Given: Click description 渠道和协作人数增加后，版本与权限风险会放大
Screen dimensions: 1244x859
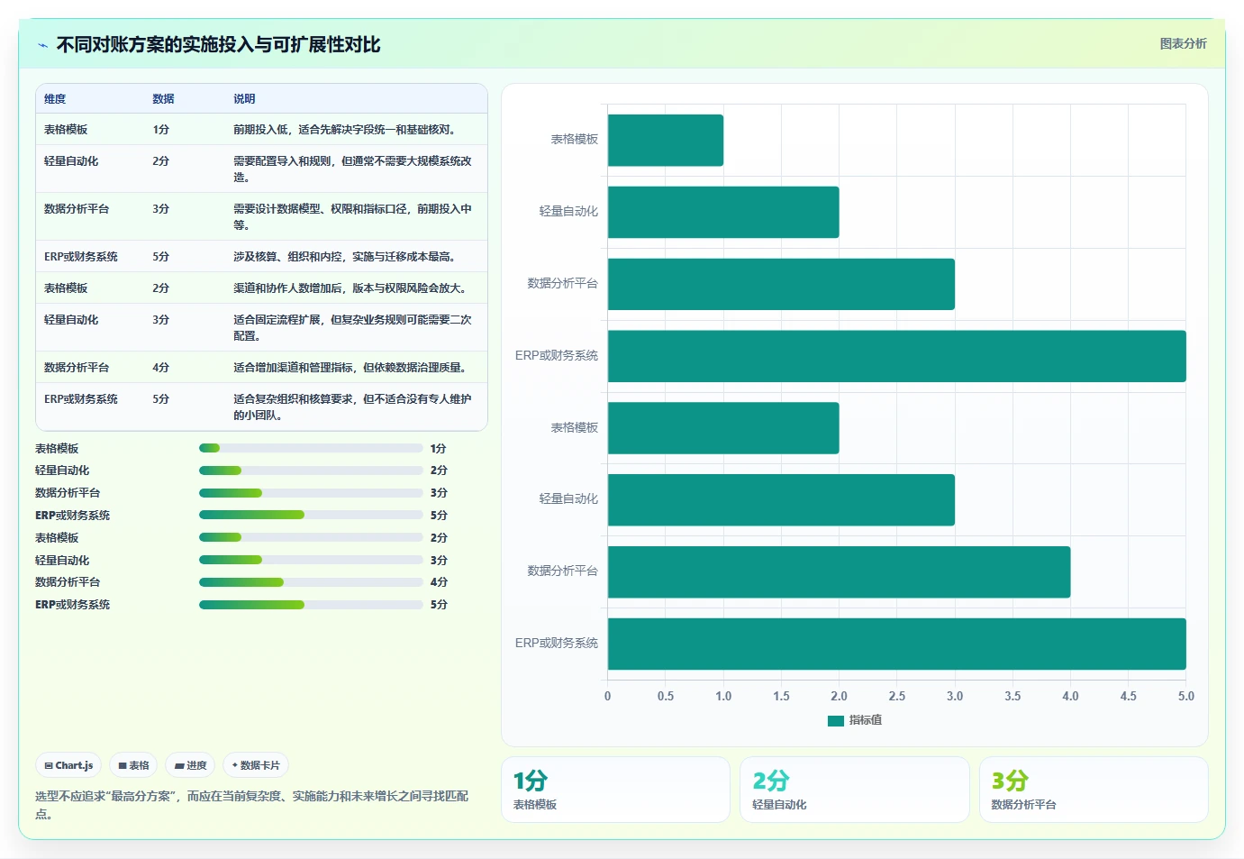Looking at the screenshot, I should [351, 288].
